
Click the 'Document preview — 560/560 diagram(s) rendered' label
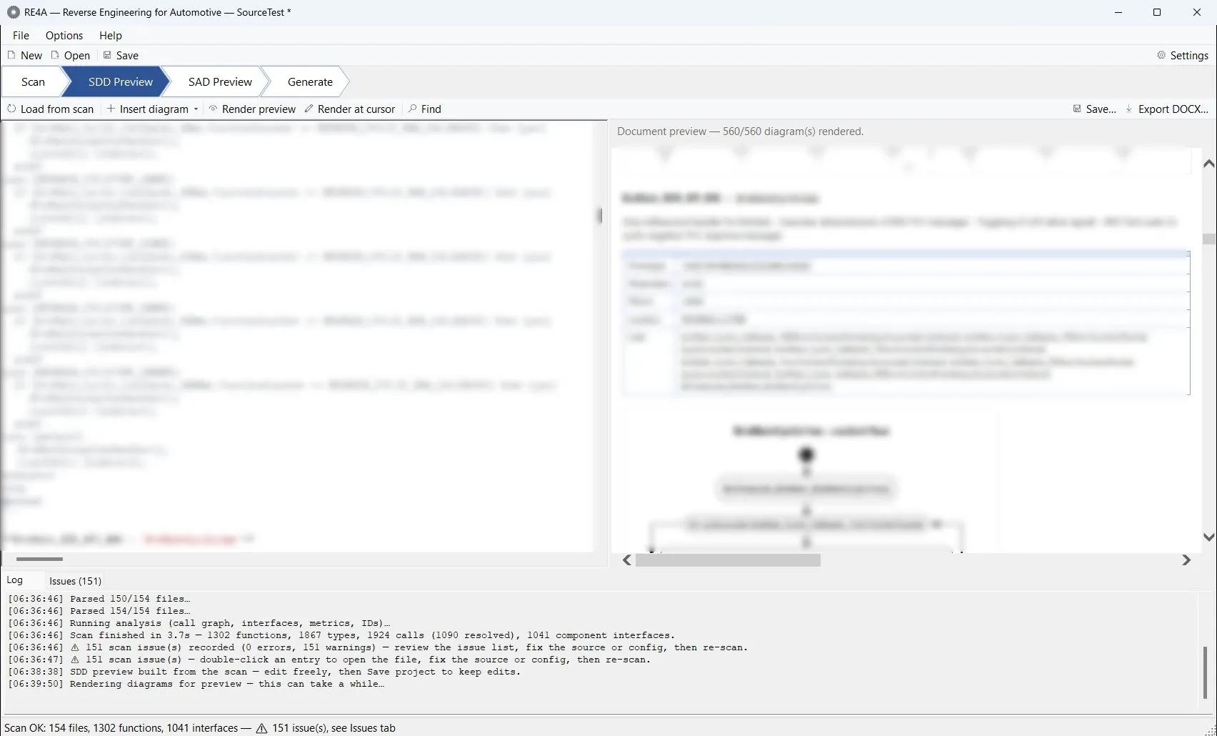pyautogui.click(x=740, y=131)
